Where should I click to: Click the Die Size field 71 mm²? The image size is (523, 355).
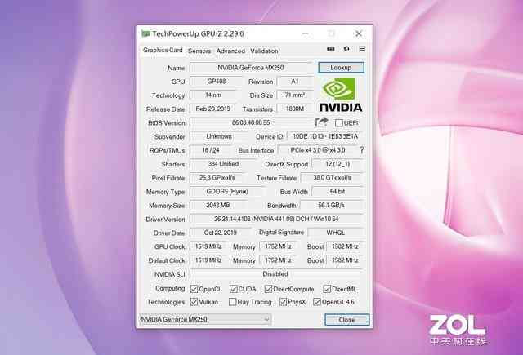(x=295, y=95)
